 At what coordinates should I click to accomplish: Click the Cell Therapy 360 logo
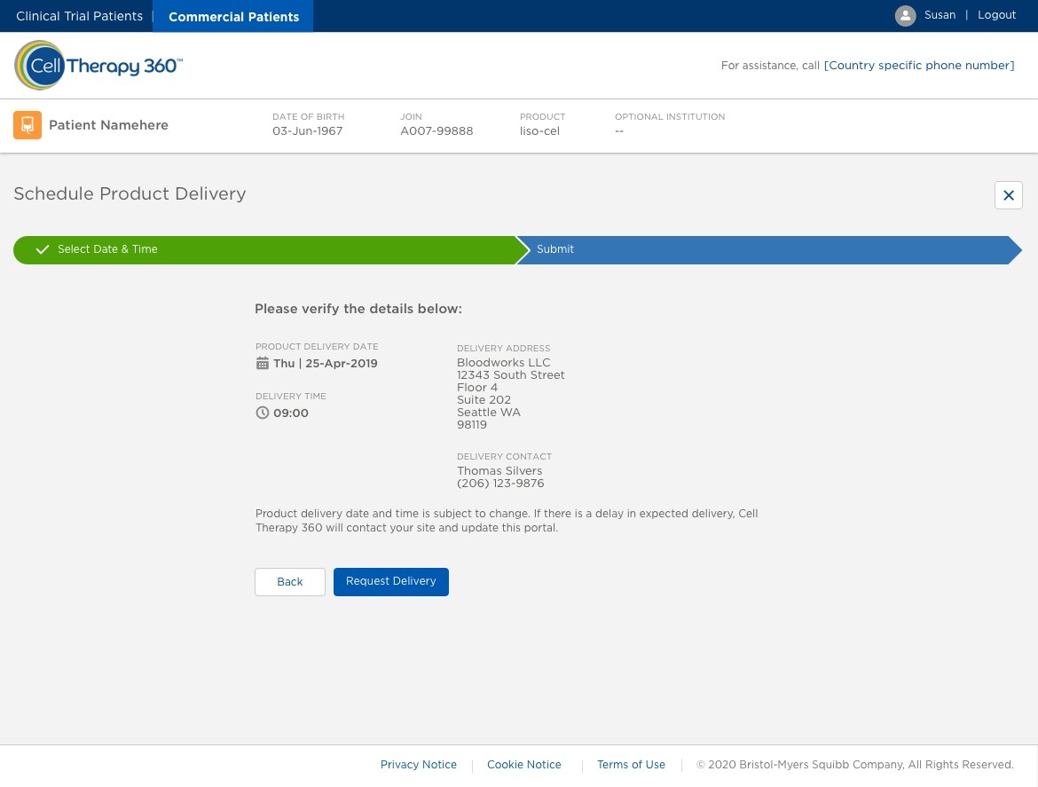[x=98, y=66]
